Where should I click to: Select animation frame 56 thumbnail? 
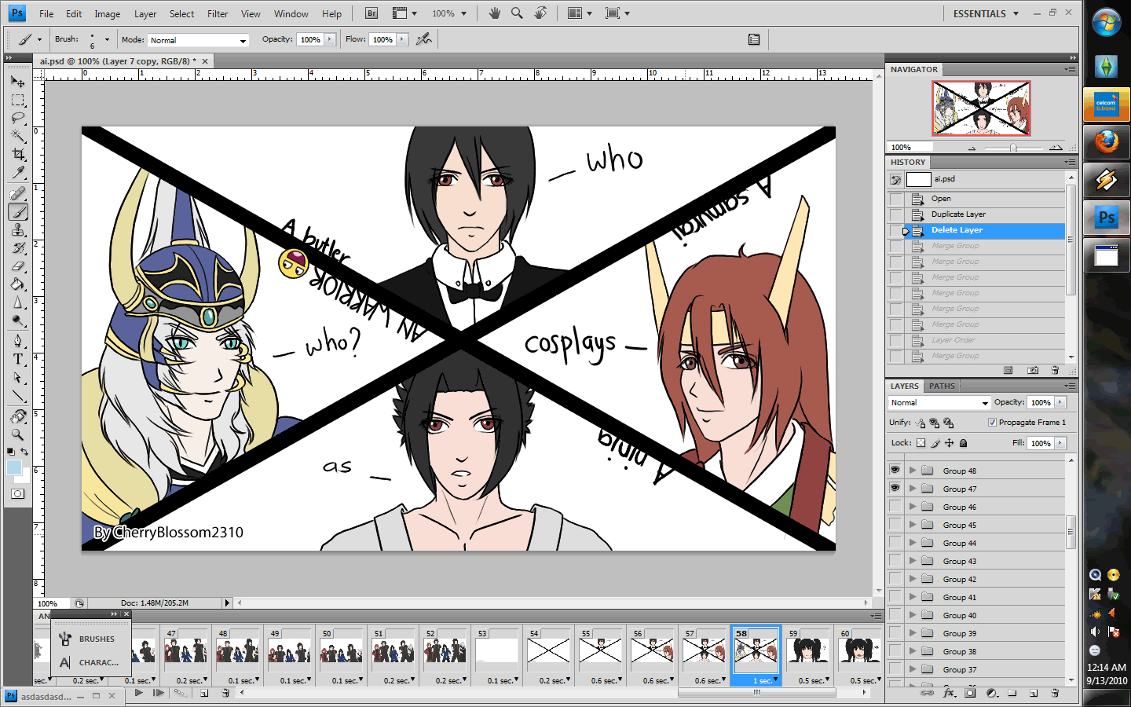(652, 650)
